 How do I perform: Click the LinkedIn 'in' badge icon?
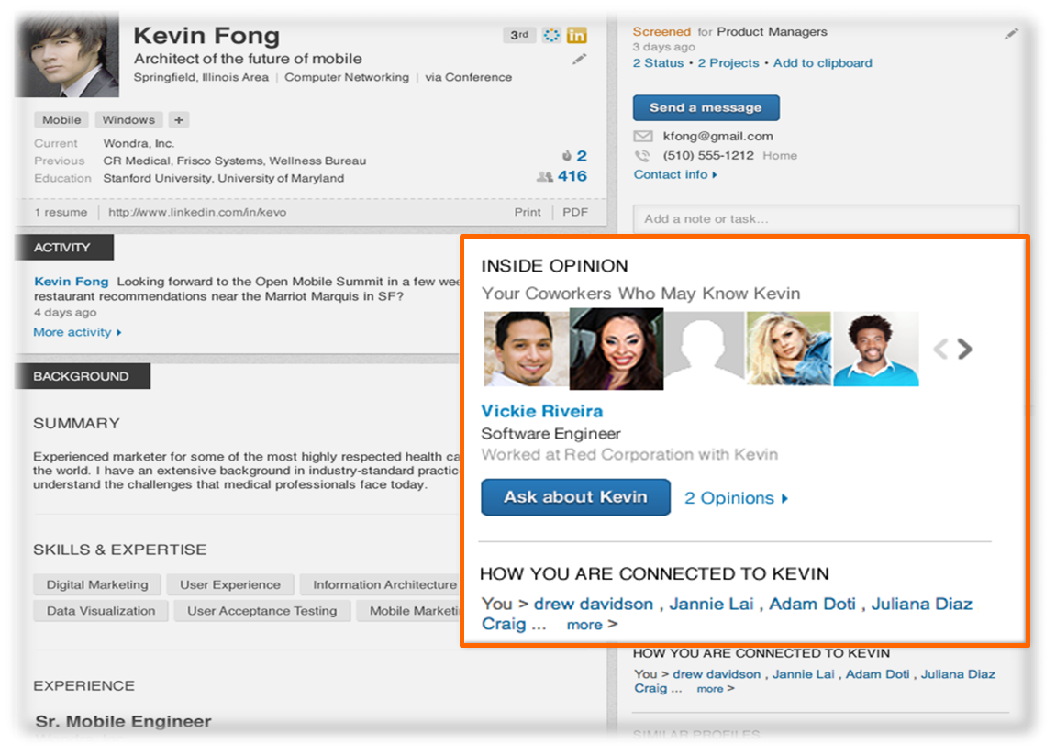tap(576, 36)
